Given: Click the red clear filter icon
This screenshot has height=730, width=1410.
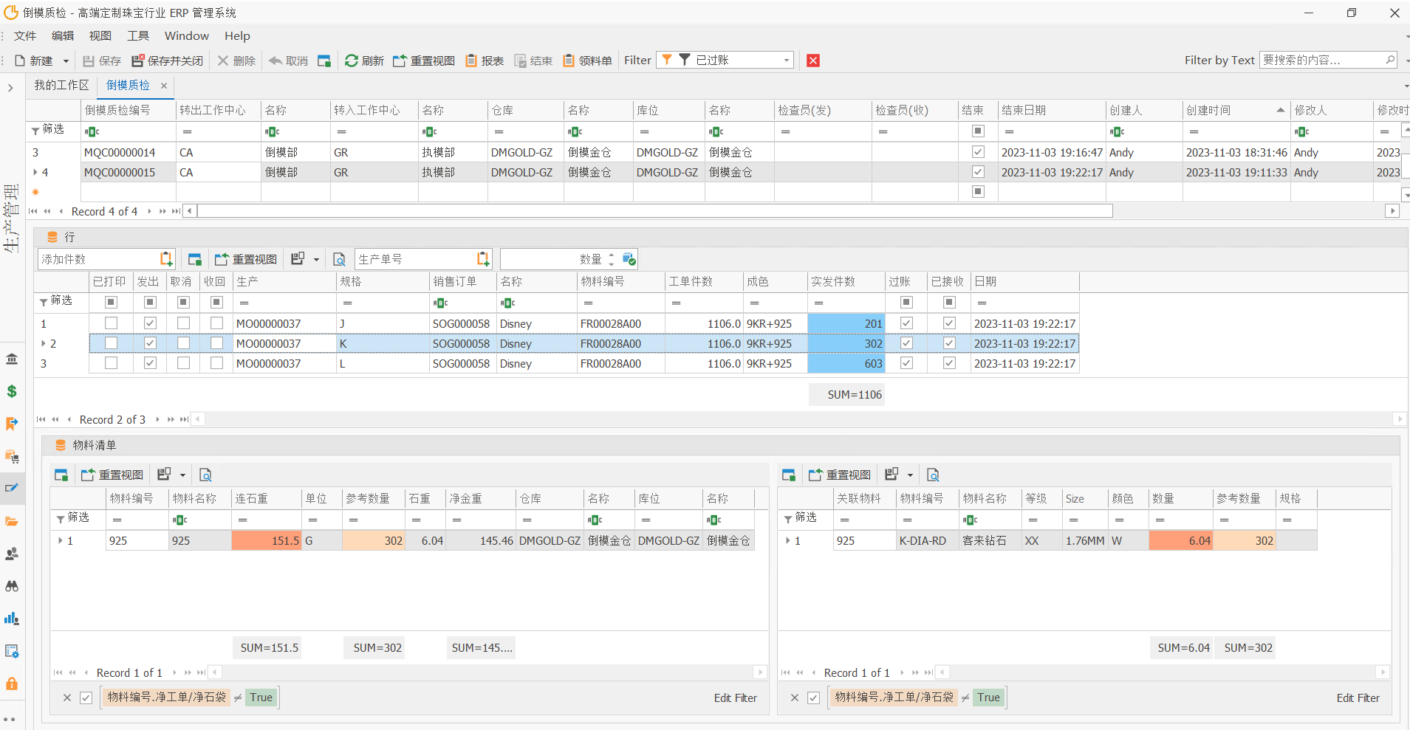Looking at the screenshot, I should pyautogui.click(x=813, y=61).
